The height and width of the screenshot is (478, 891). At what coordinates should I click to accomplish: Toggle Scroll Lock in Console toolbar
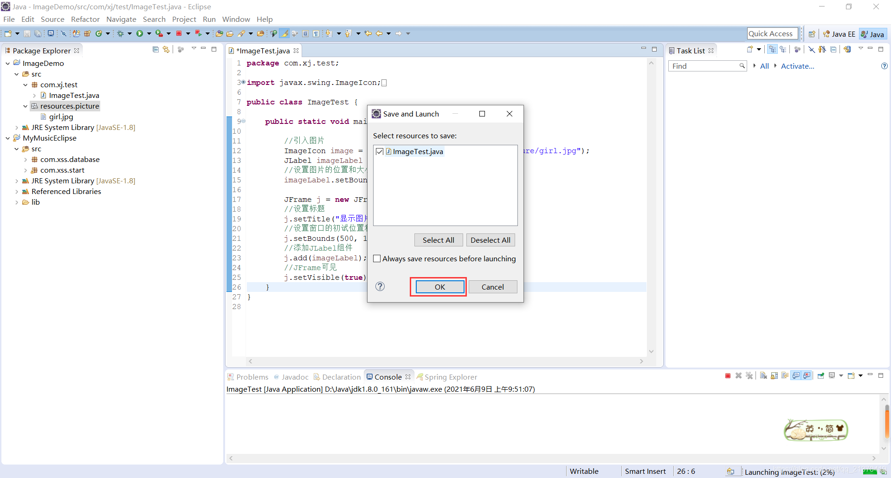[x=774, y=376]
